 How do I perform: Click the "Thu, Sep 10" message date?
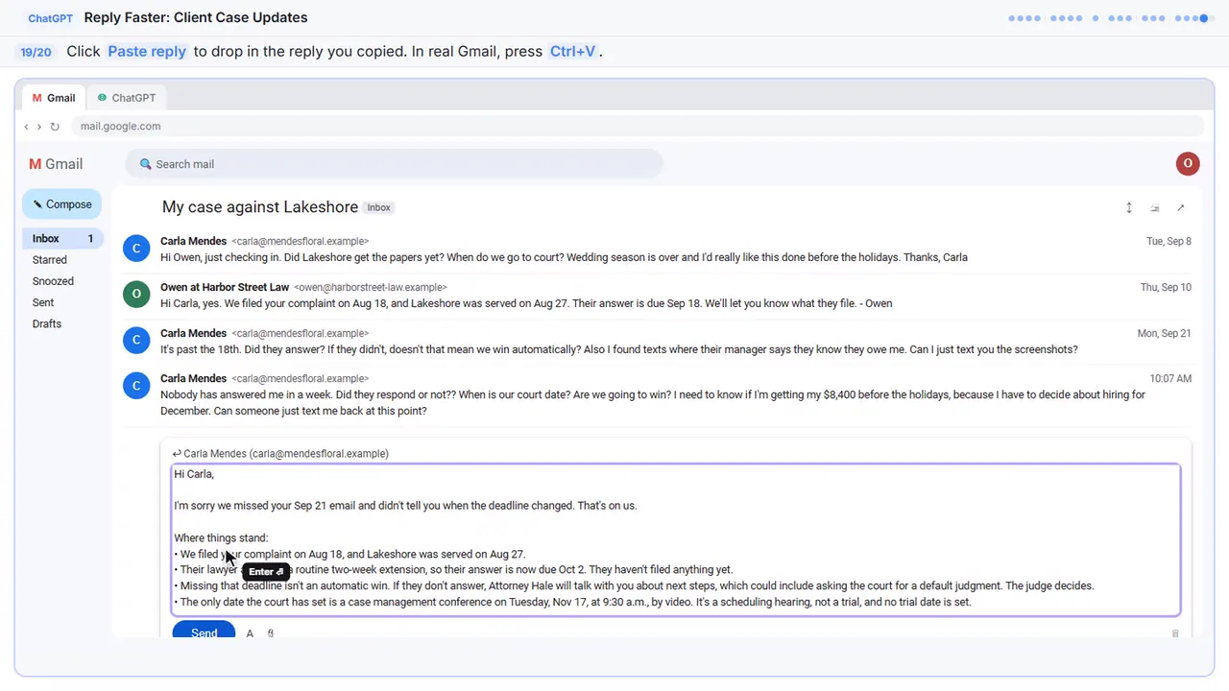pos(1166,288)
